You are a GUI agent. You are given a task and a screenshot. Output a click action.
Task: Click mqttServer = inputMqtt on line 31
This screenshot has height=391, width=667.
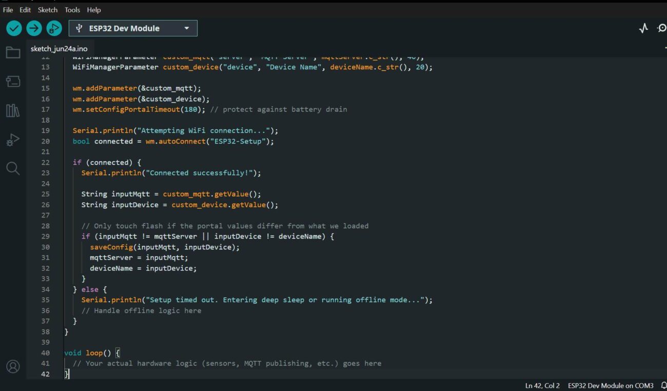[x=139, y=257]
